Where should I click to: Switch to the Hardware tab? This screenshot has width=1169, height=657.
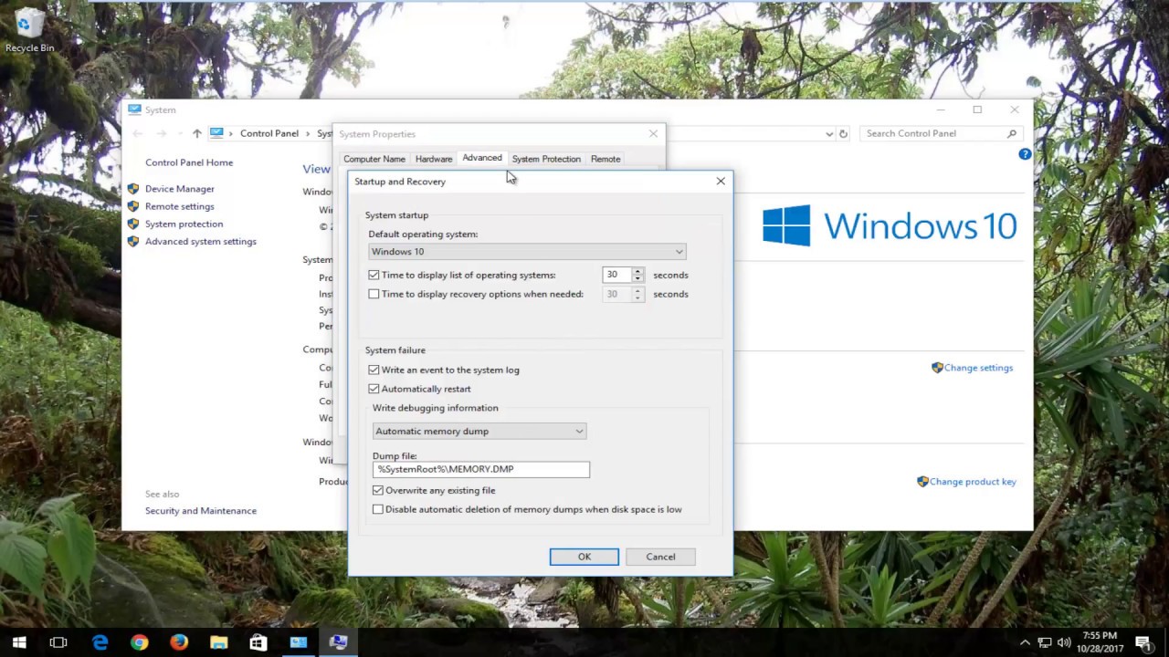tap(434, 159)
